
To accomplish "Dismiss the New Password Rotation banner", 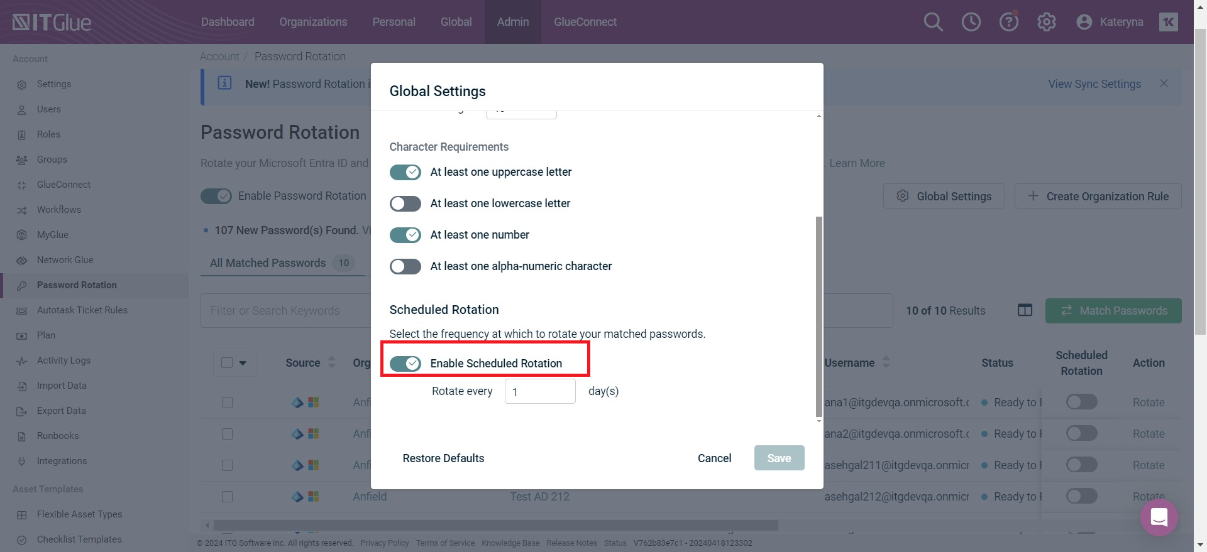I will click(1164, 84).
